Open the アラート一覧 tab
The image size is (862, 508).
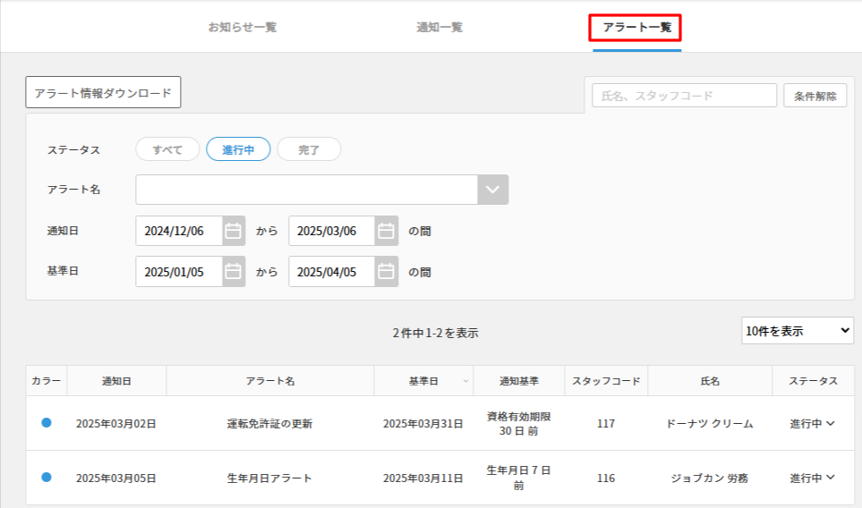636,28
